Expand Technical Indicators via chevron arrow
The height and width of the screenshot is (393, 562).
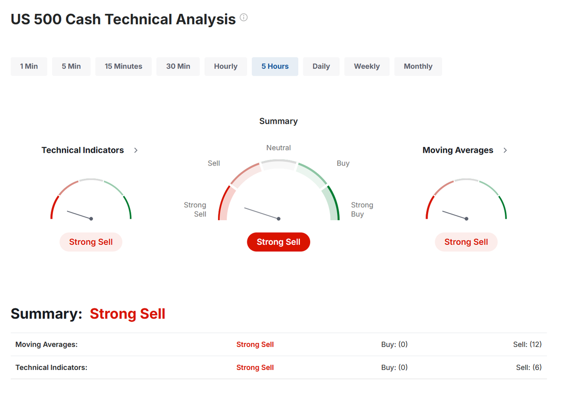point(136,150)
